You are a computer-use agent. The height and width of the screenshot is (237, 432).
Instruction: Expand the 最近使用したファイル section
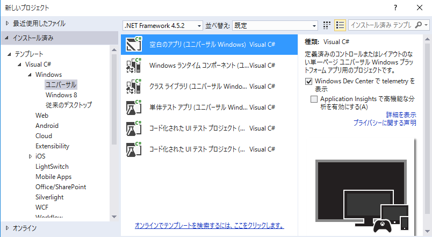(6, 24)
